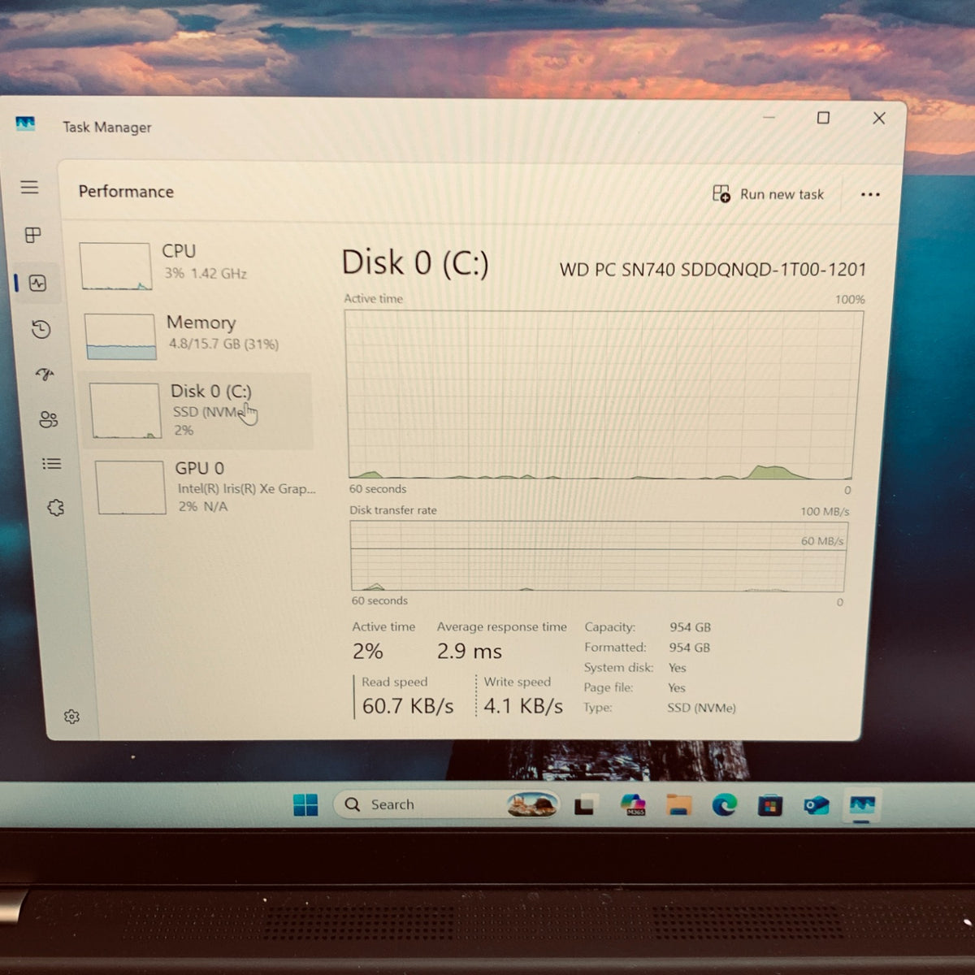
Task: Open the Processes page icon
Action: pos(33,235)
